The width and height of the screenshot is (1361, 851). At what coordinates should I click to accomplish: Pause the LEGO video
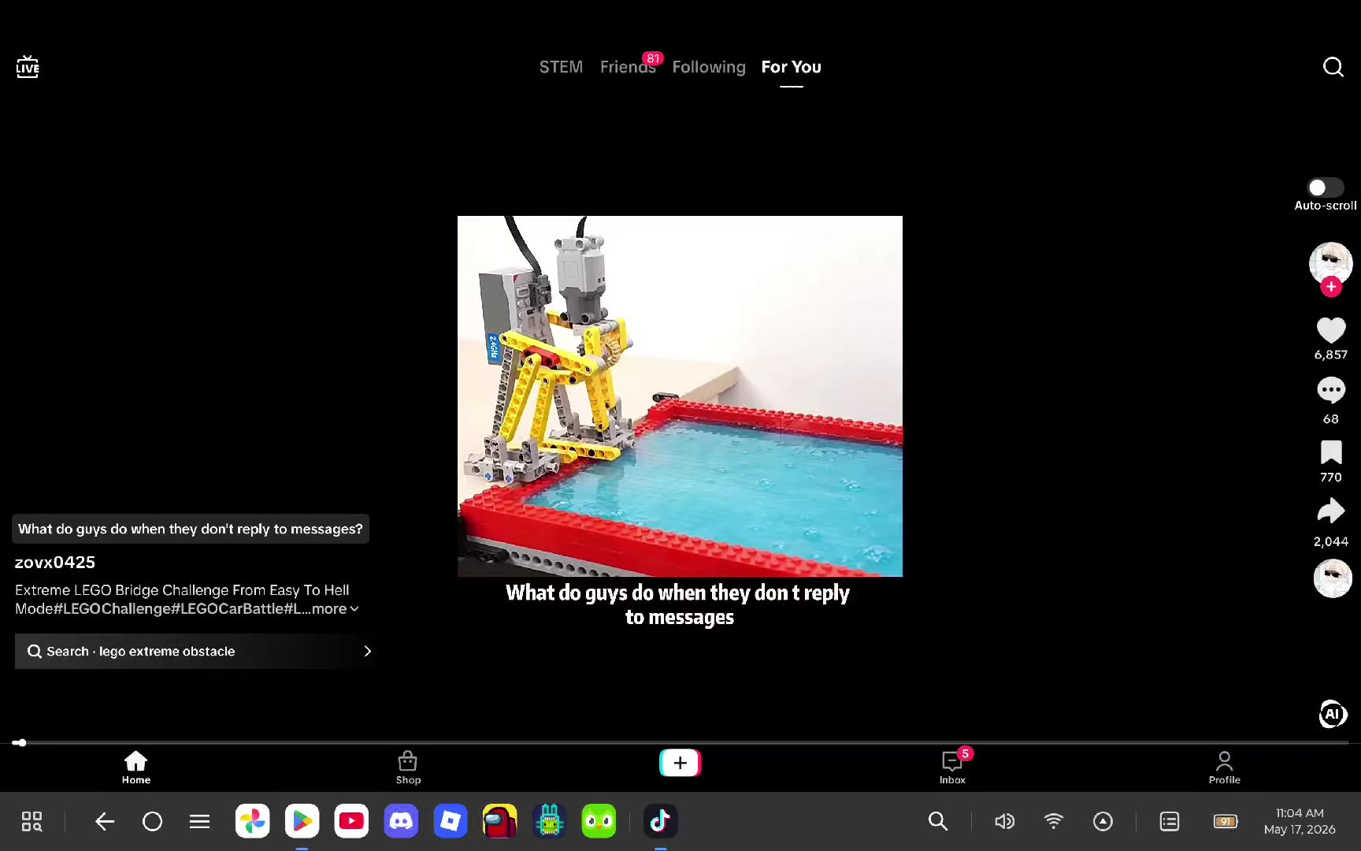(x=680, y=396)
